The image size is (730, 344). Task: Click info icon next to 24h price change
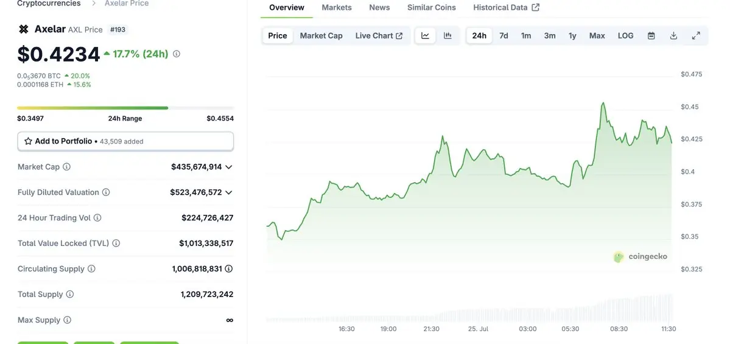(x=177, y=54)
